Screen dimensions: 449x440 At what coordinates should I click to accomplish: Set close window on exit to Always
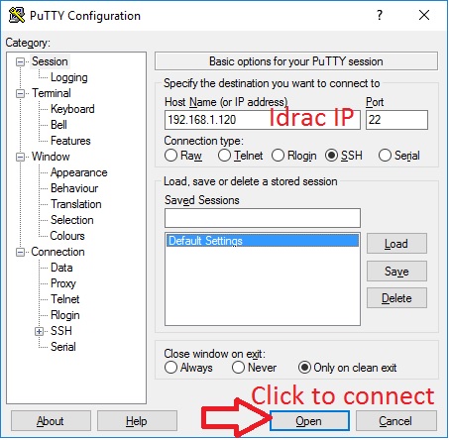(170, 368)
